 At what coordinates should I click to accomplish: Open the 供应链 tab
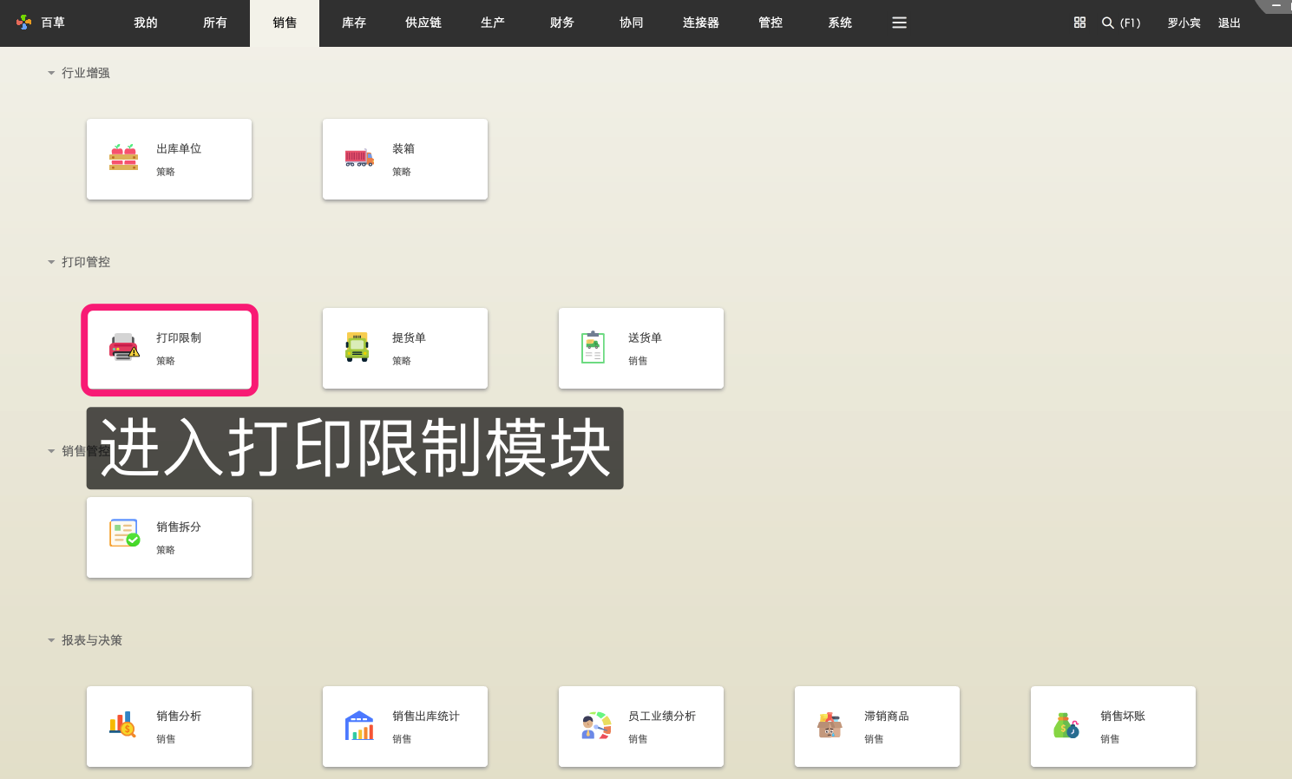[x=423, y=23]
